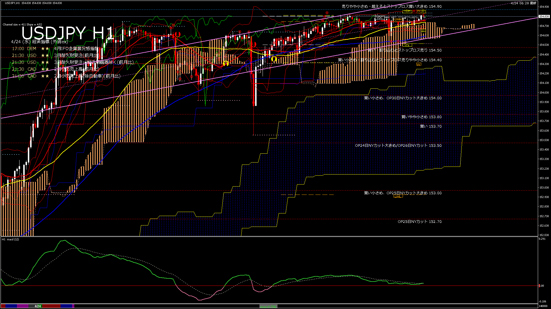Click the red M pivot label
The width and height of the screenshot is (551, 309).
pos(414,11)
